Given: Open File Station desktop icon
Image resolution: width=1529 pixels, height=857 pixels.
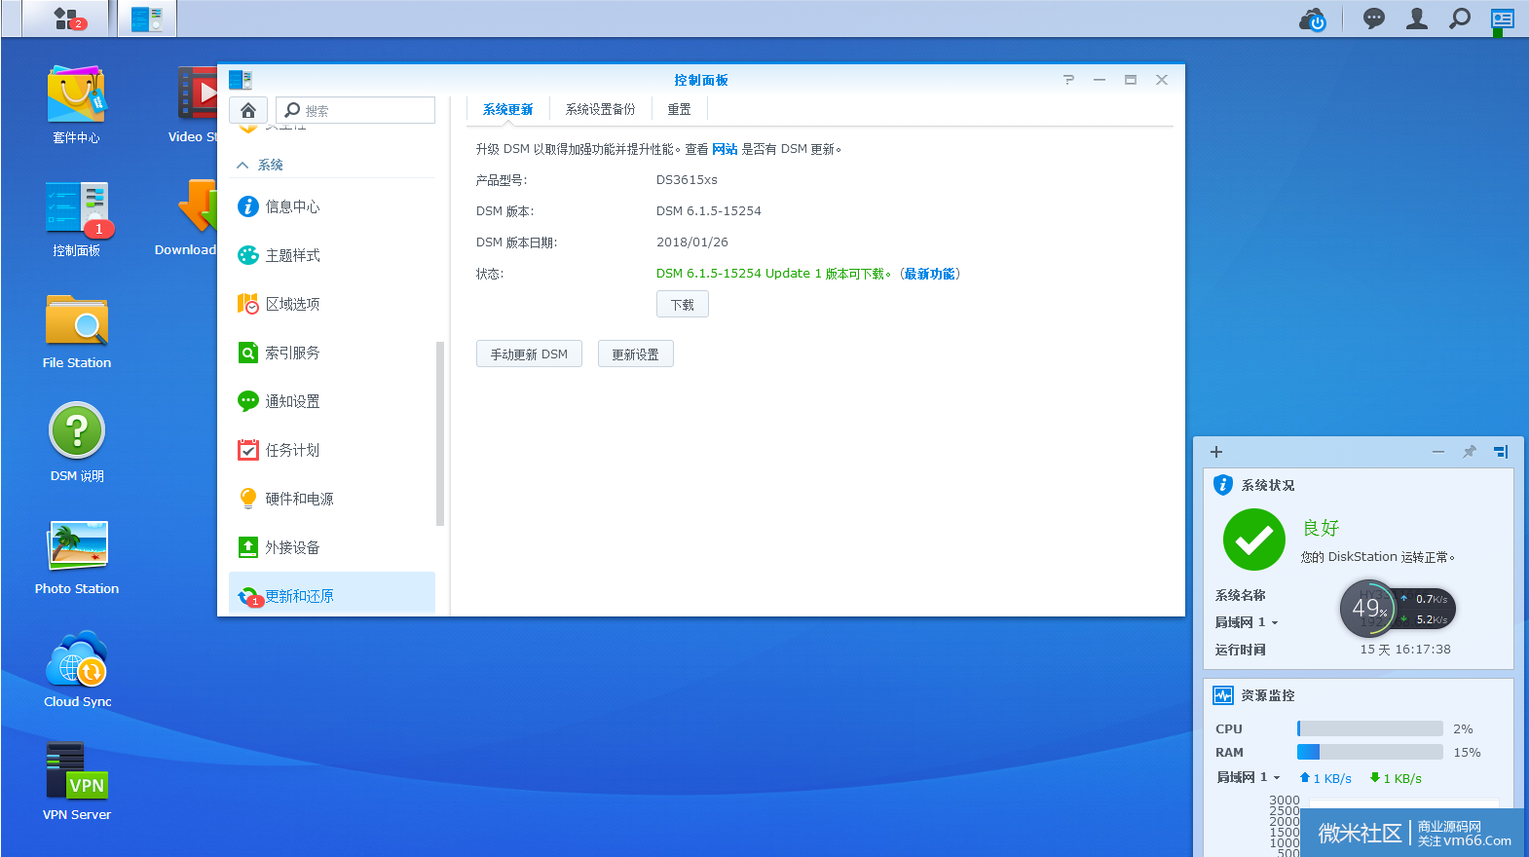Looking at the screenshot, I should click(x=77, y=331).
